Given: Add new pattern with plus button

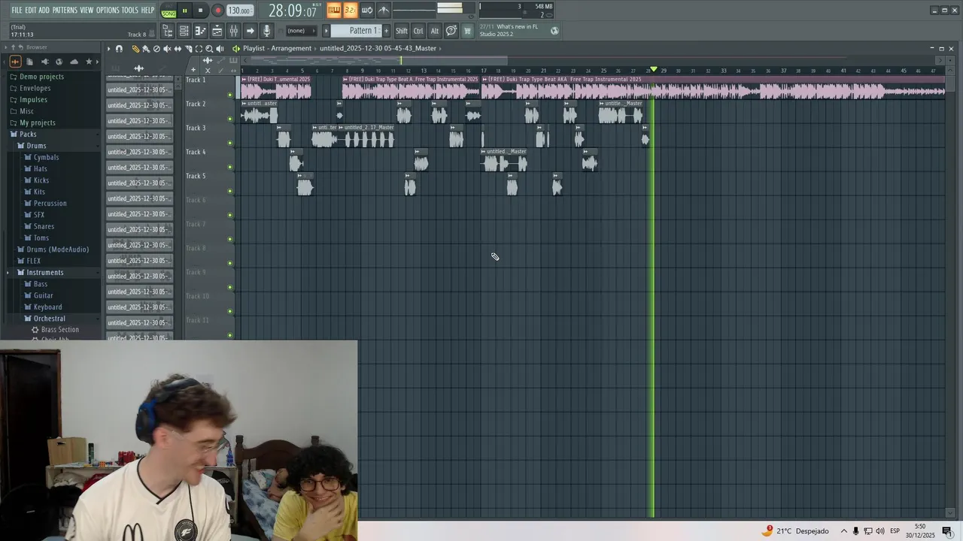Looking at the screenshot, I should pos(386,31).
